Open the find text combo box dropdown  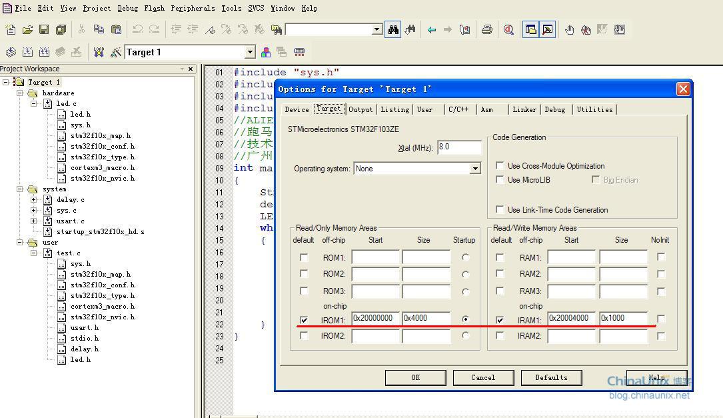[376, 29]
